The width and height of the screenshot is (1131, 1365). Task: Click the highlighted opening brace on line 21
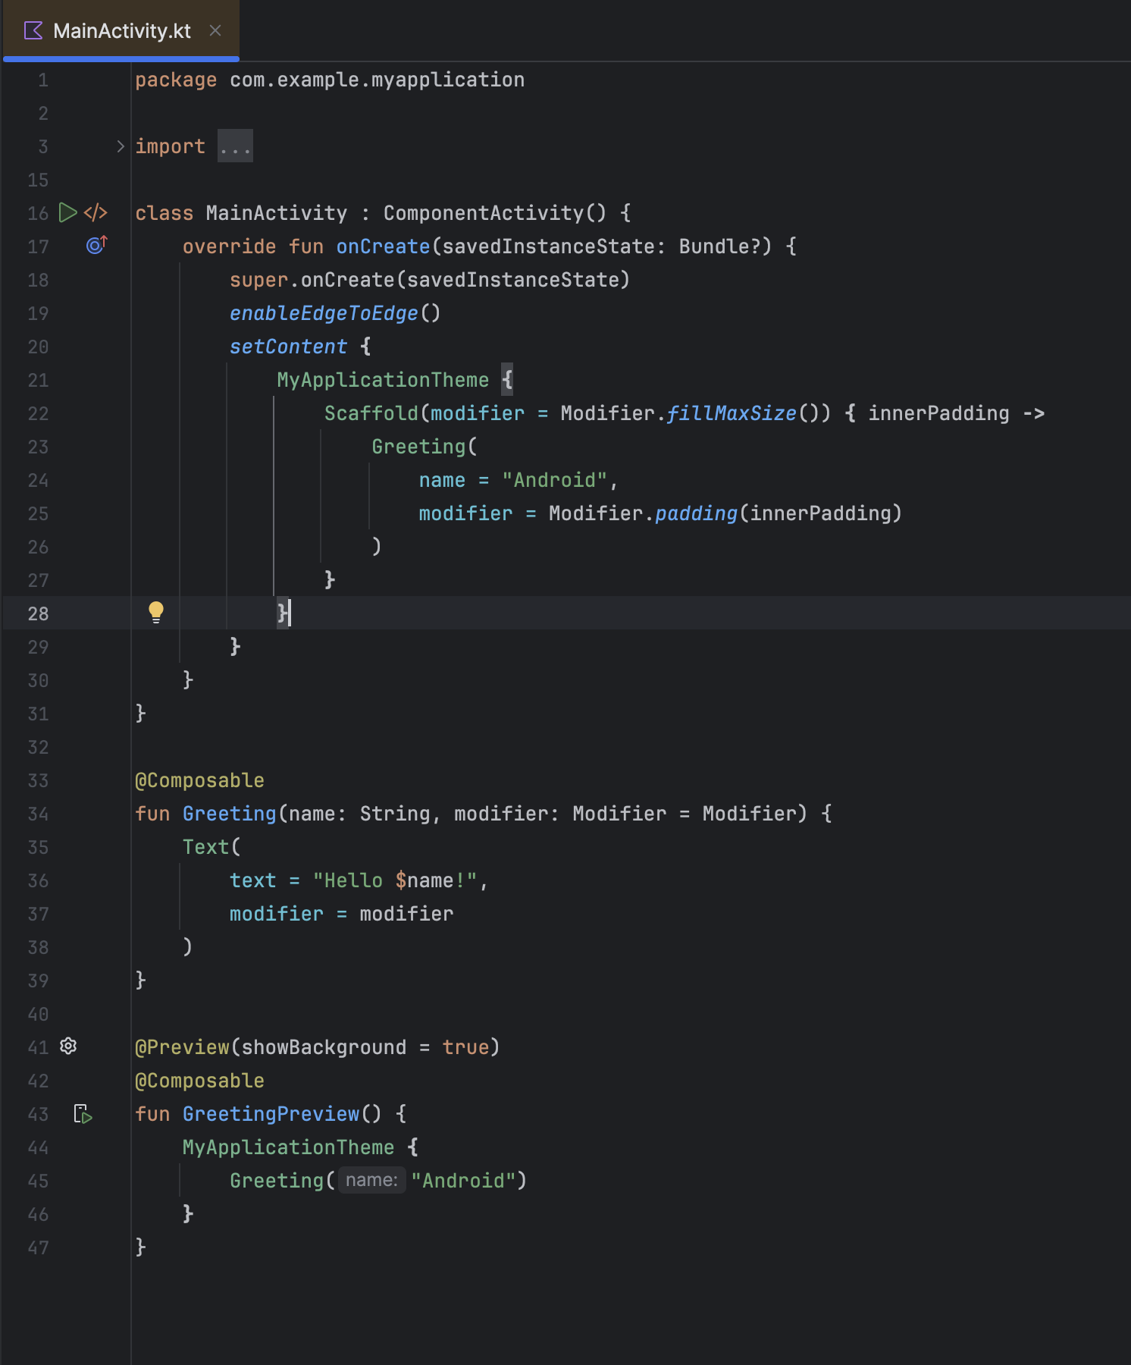coord(507,379)
